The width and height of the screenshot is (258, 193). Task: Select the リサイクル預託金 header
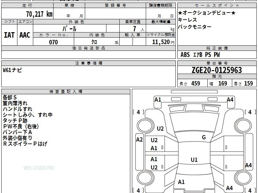coord(161,35)
